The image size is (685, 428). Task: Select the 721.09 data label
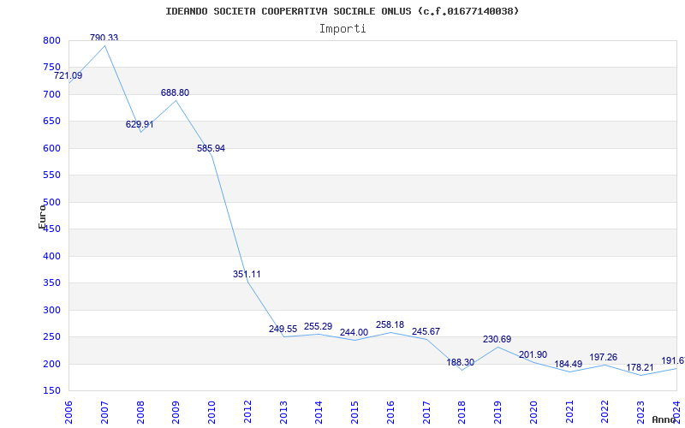68,75
